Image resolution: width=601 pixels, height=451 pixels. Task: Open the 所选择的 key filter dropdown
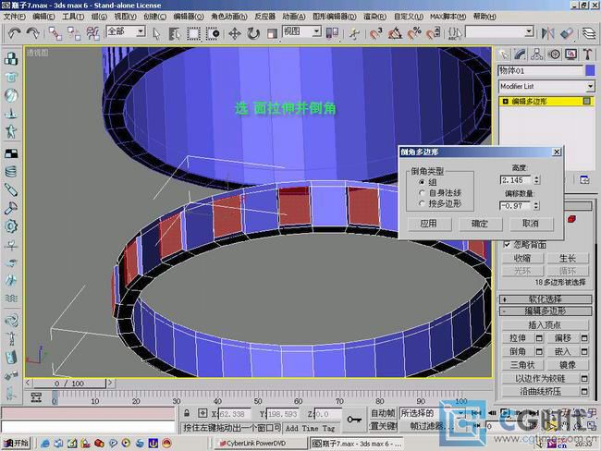coord(460,413)
